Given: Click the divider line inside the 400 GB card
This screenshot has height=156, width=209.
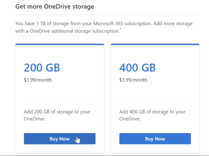Looking at the screenshot, I should (155, 99).
